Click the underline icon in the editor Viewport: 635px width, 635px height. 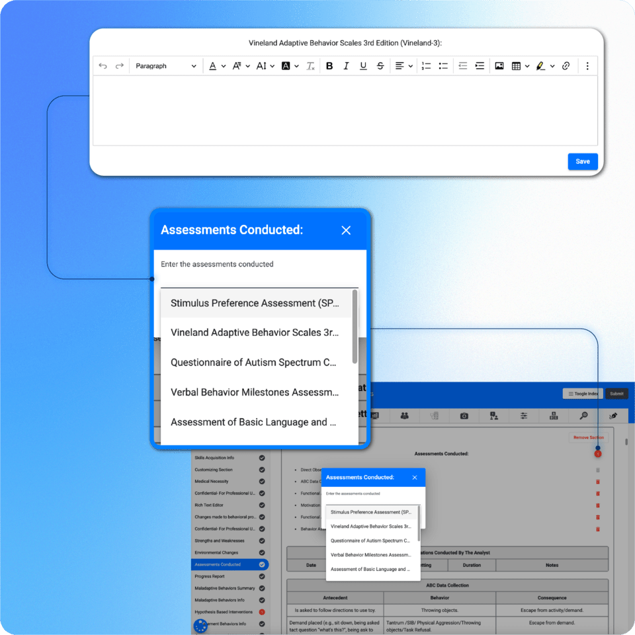point(362,65)
